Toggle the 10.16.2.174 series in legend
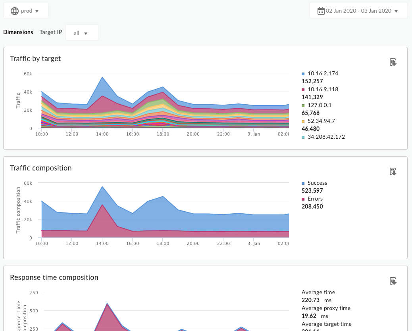The width and height of the screenshot is (412, 331). (x=323, y=73)
